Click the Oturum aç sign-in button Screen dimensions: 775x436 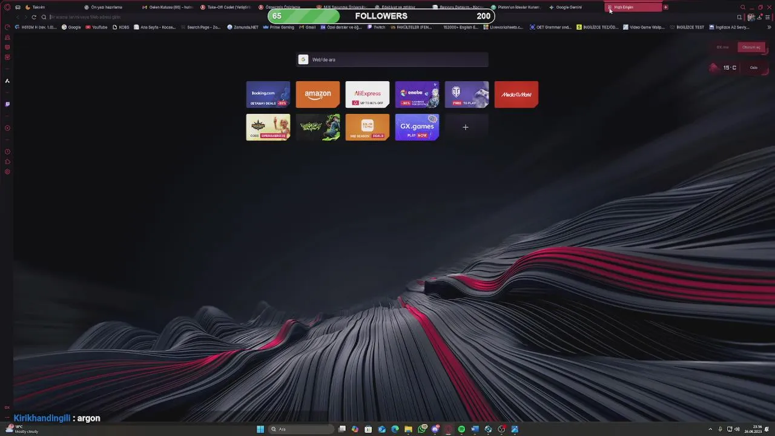(751, 47)
